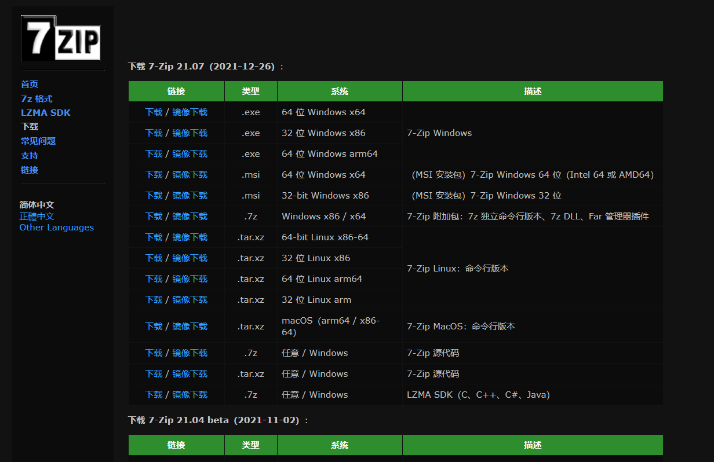The height and width of the screenshot is (462, 714).
Task: Click the 描述 header of the 21.04 beta table
Action: [x=533, y=445]
